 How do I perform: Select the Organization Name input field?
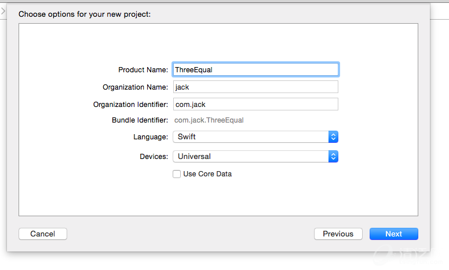[x=255, y=87]
